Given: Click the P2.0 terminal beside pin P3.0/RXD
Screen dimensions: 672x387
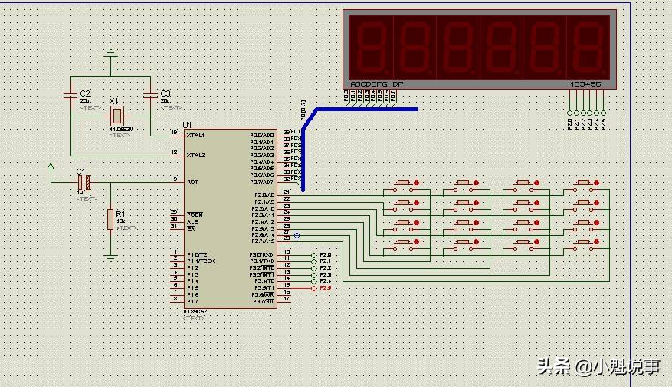Looking at the screenshot, I should click(x=313, y=255).
